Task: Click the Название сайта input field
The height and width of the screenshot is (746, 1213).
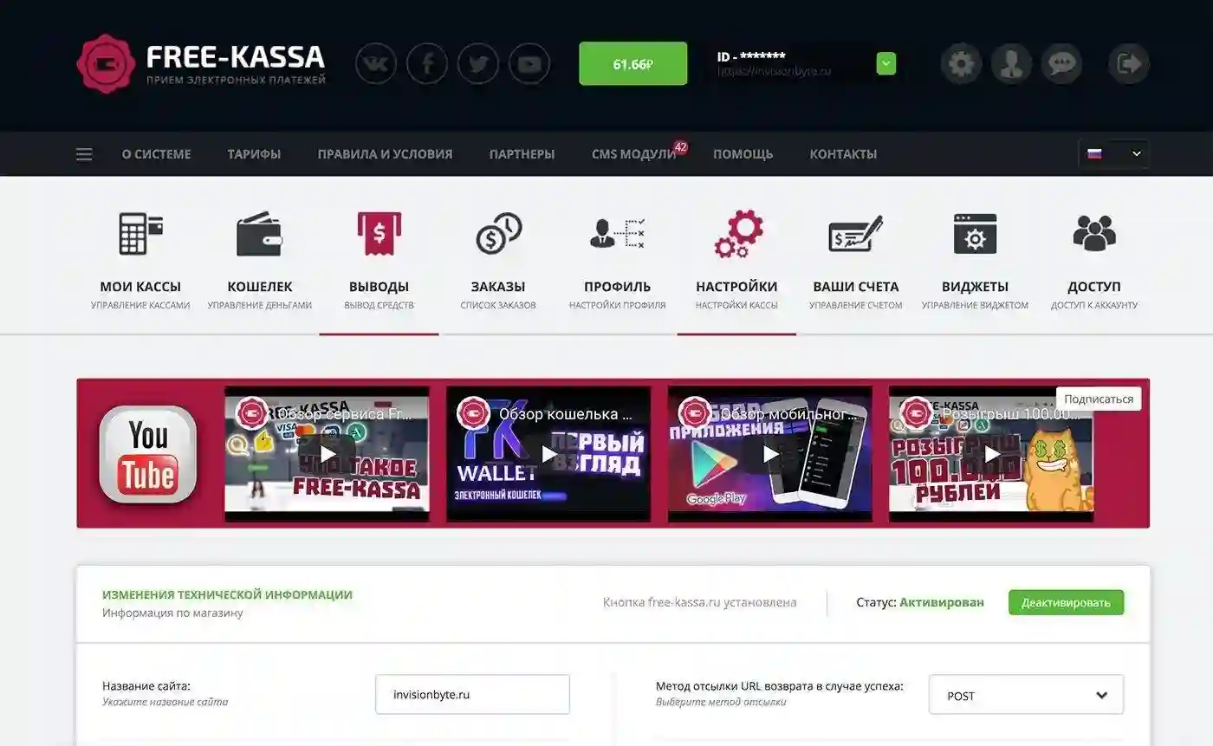Action: tap(472, 694)
